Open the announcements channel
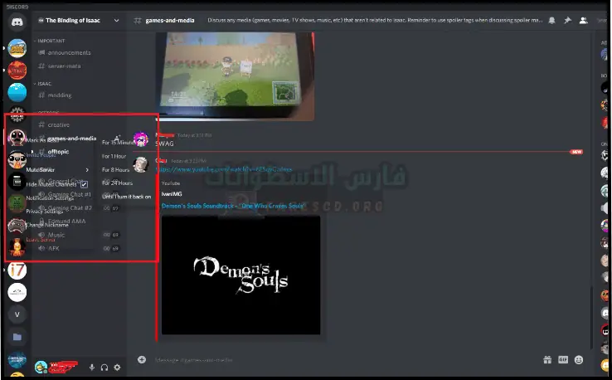The height and width of the screenshot is (380, 612). point(70,52)
